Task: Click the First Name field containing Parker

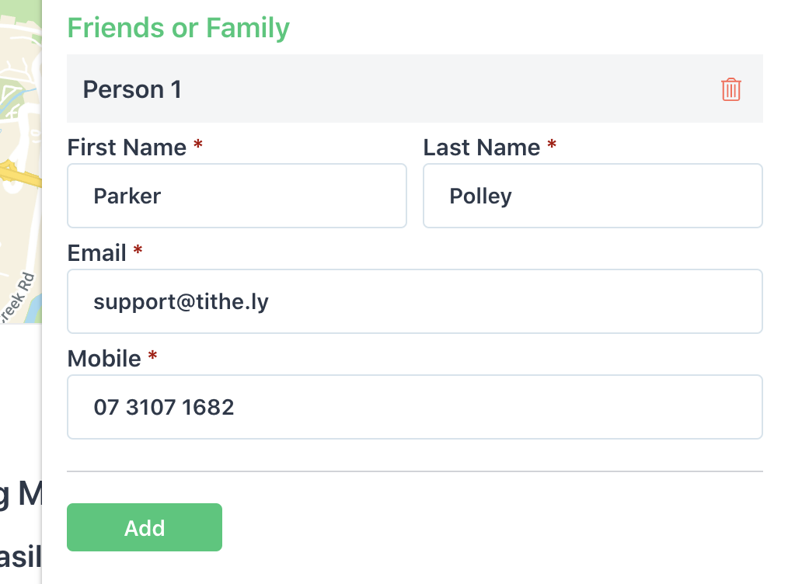Action: click(x=237, y=196)
